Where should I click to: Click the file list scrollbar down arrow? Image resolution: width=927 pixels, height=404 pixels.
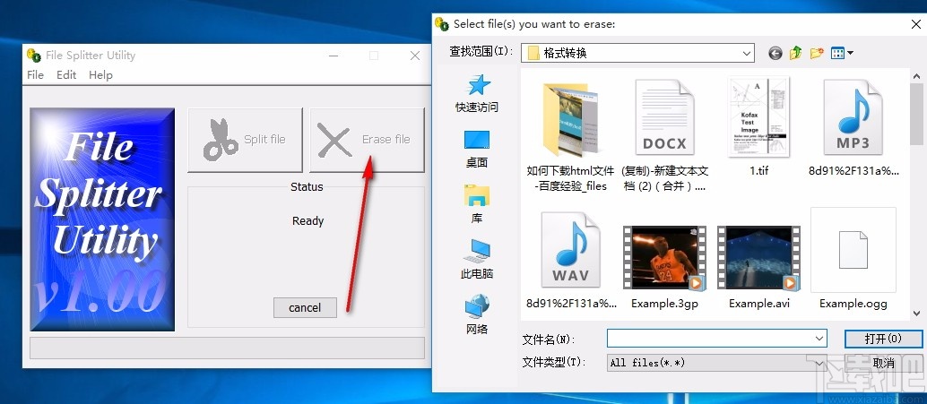tap(917, 314)
